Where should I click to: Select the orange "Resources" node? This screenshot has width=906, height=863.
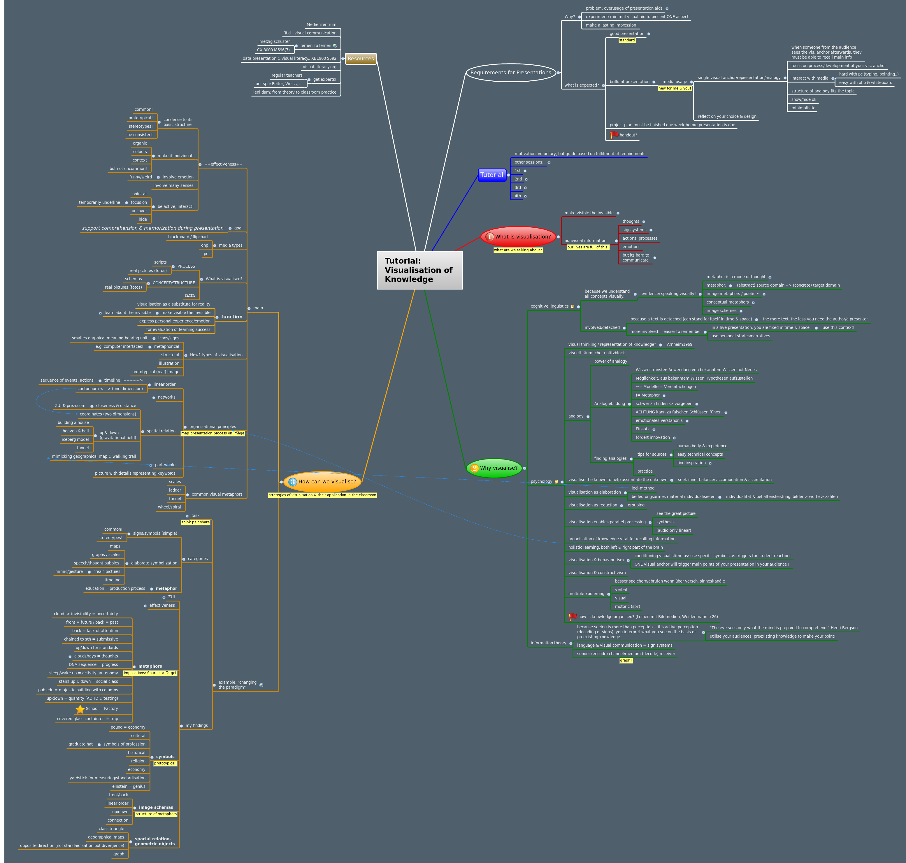tap(361, 58)
